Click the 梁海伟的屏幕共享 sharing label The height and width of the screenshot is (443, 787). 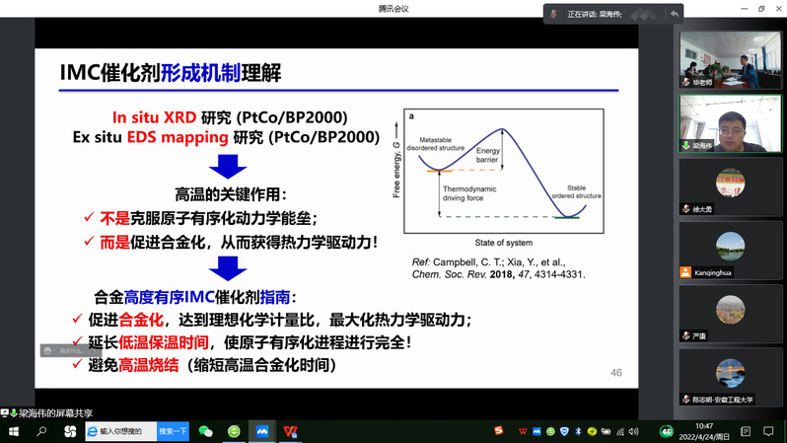coord(48,410)
